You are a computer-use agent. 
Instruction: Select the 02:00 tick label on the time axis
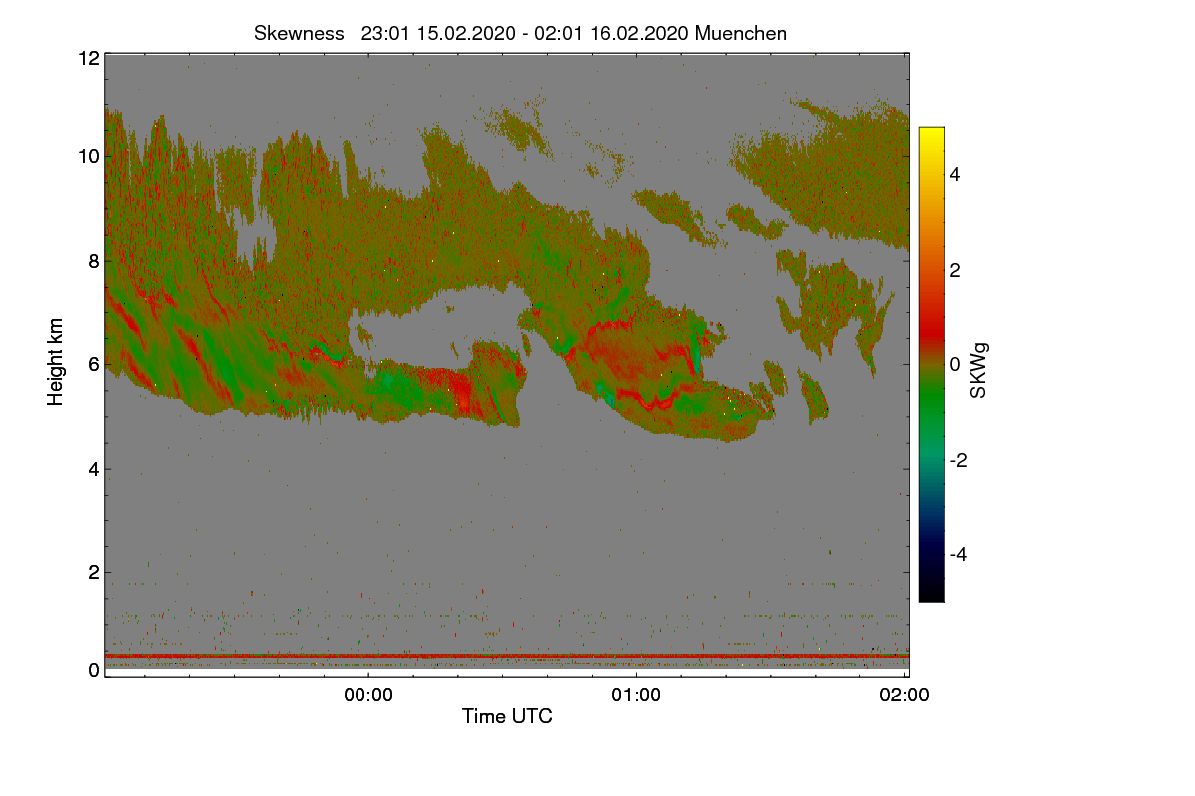(x=905, y=696)
